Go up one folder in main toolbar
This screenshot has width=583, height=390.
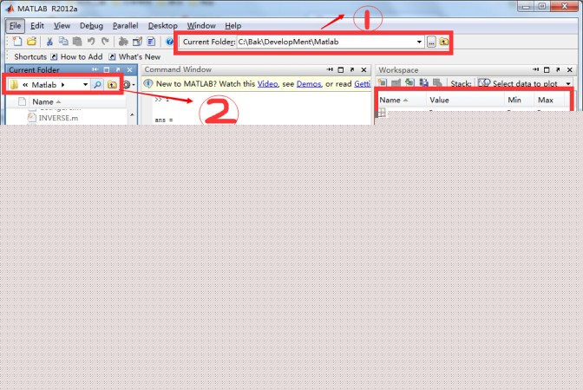pos(443,42)
